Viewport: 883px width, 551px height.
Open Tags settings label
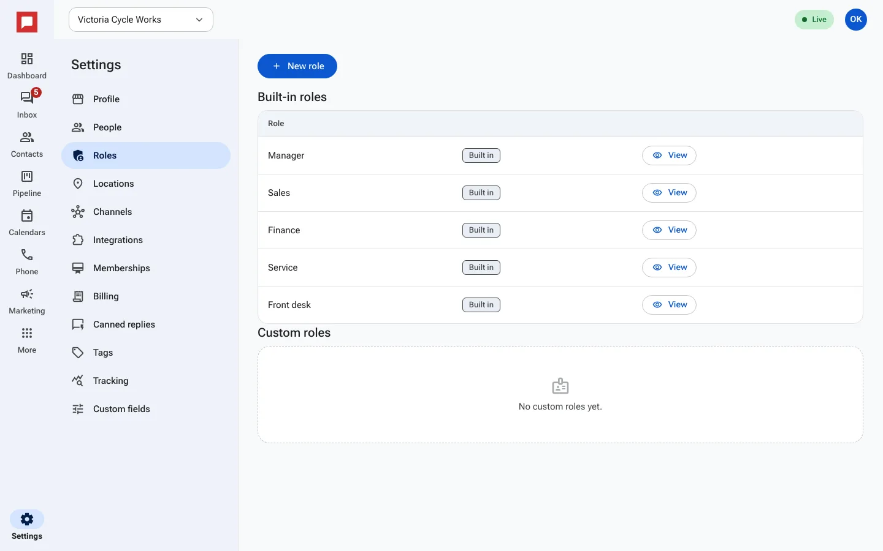pyautogui.click(x=103, y=353)
